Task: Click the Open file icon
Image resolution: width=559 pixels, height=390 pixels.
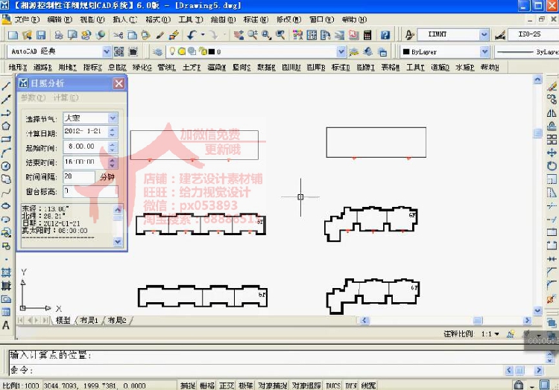Action: coord(27,35)
